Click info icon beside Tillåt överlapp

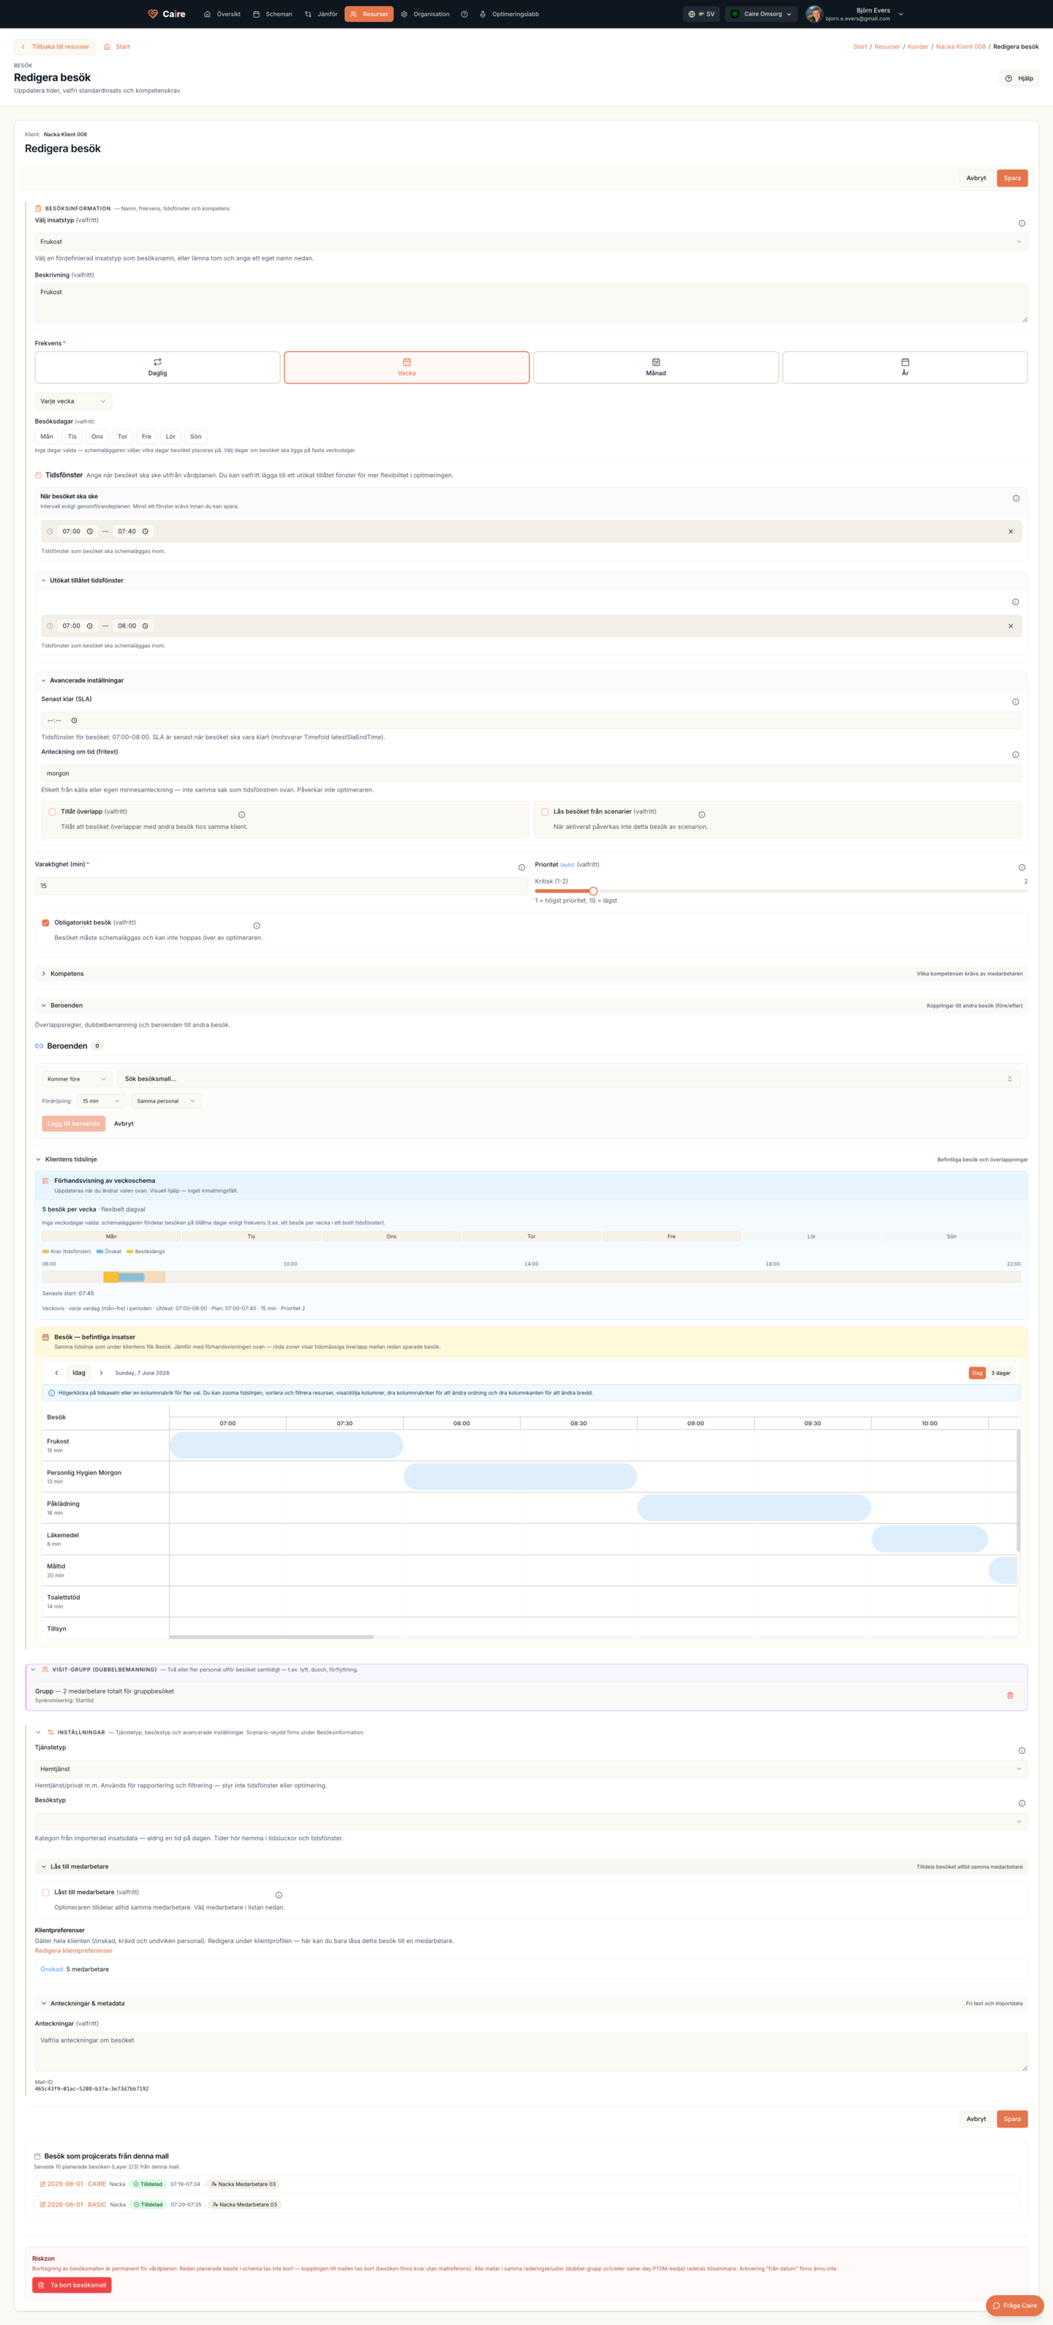point(242,814)
